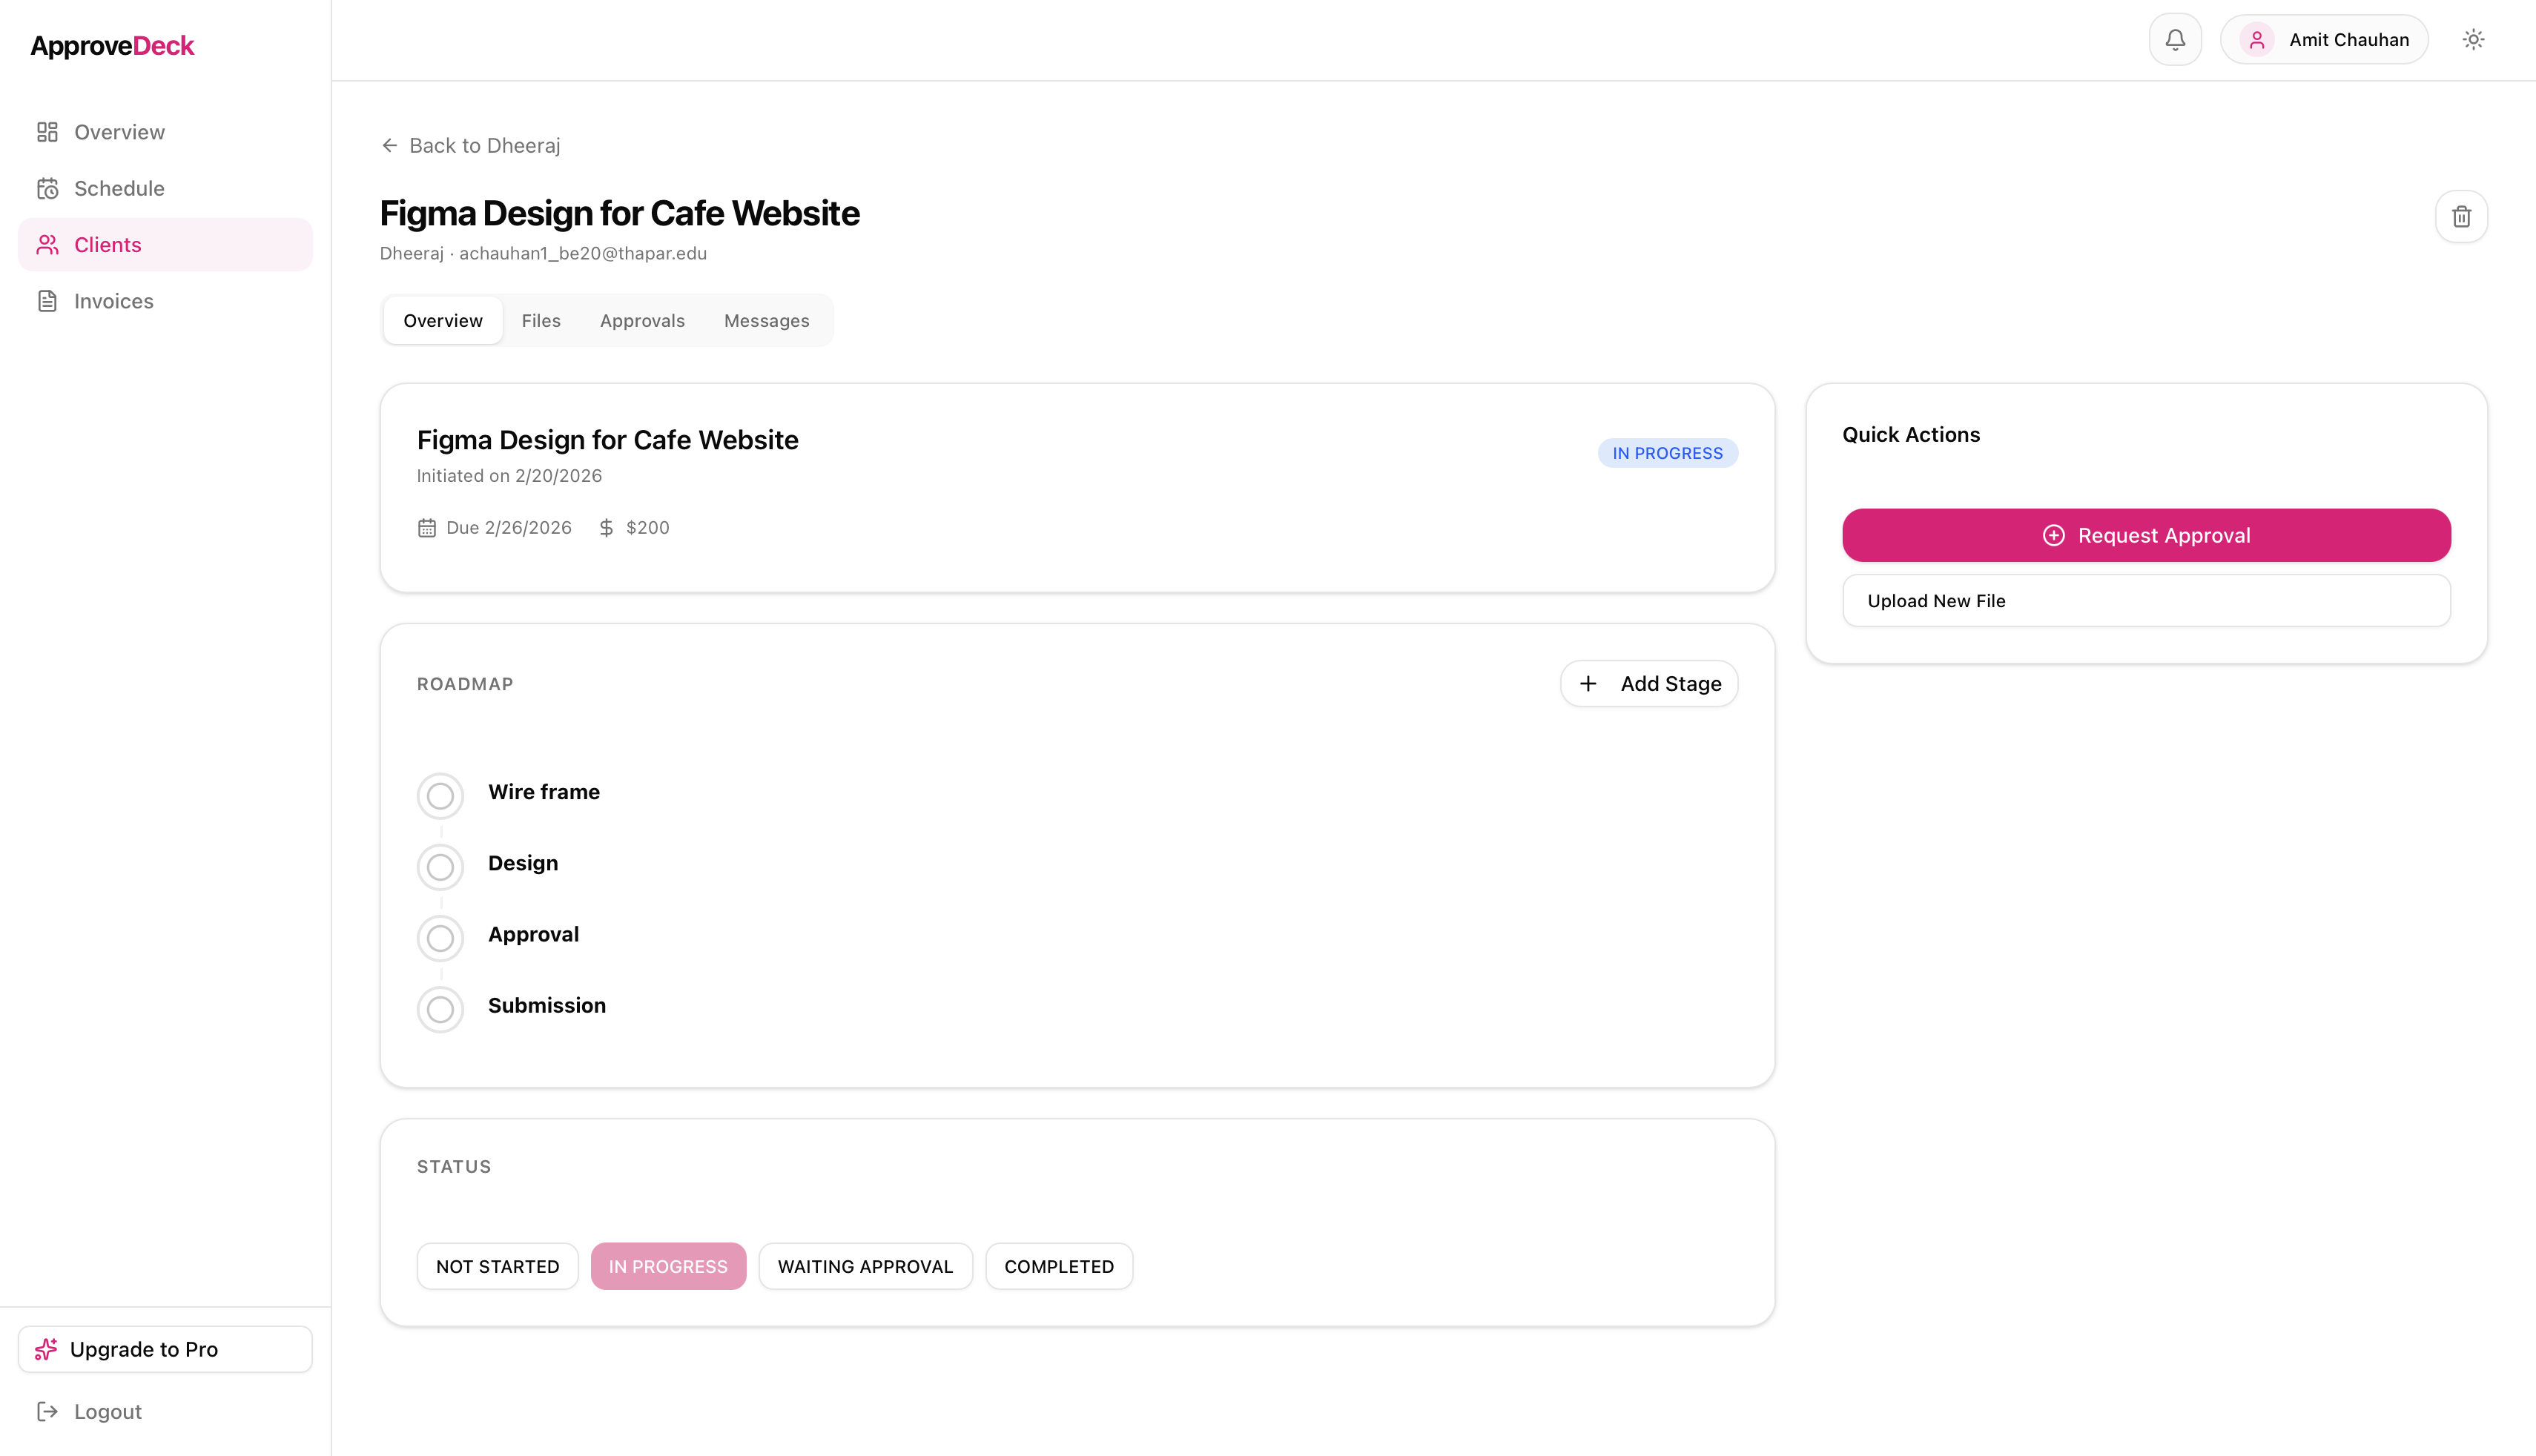This screenshot has height=1456, width=2536.
Task: Open the Messages tab
Action: point(766,320)
